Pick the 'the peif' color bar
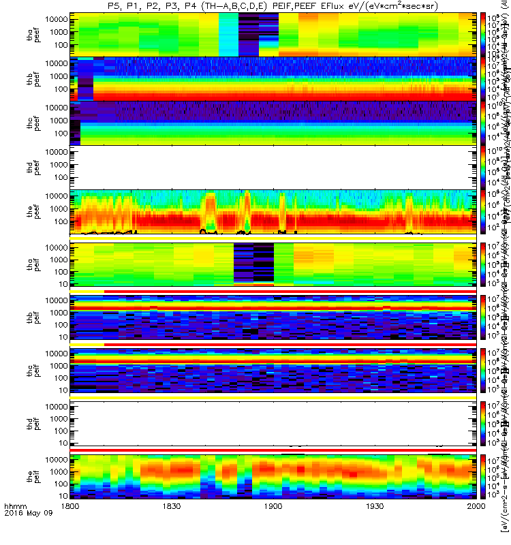This screenshot has width=511, height=545. coord(483,477)
